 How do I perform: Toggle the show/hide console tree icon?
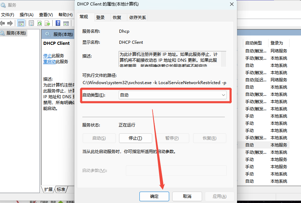tap(21, 23)
